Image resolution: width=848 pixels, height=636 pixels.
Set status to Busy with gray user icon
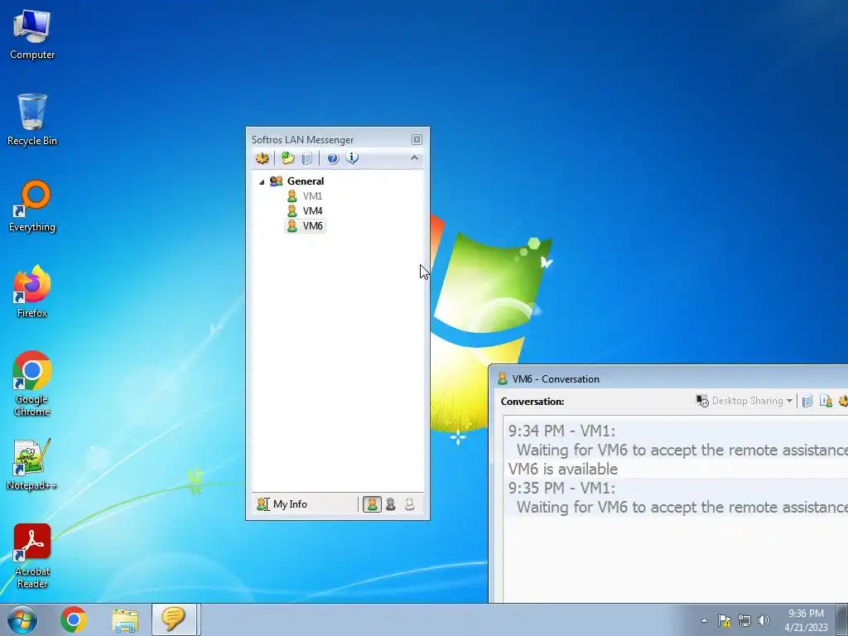point(391,504)
